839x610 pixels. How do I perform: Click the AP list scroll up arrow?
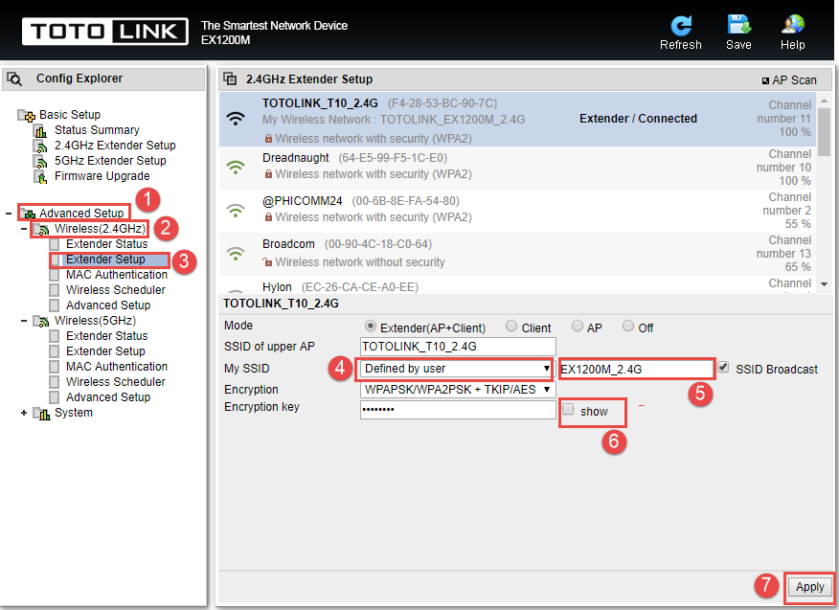[824, 101]
